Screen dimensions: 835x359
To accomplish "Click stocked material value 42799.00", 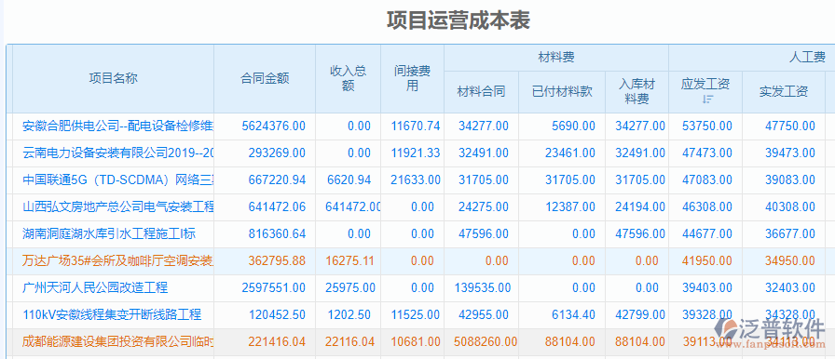I will click(640, 315).
